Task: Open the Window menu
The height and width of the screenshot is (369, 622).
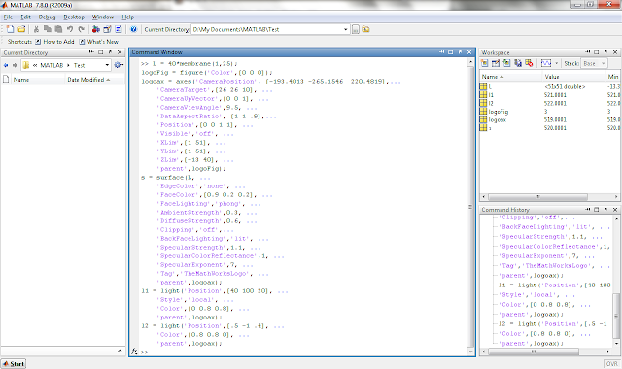Action: [103, 17]
